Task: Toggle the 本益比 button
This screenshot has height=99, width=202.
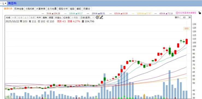Action: coord(58,18)
